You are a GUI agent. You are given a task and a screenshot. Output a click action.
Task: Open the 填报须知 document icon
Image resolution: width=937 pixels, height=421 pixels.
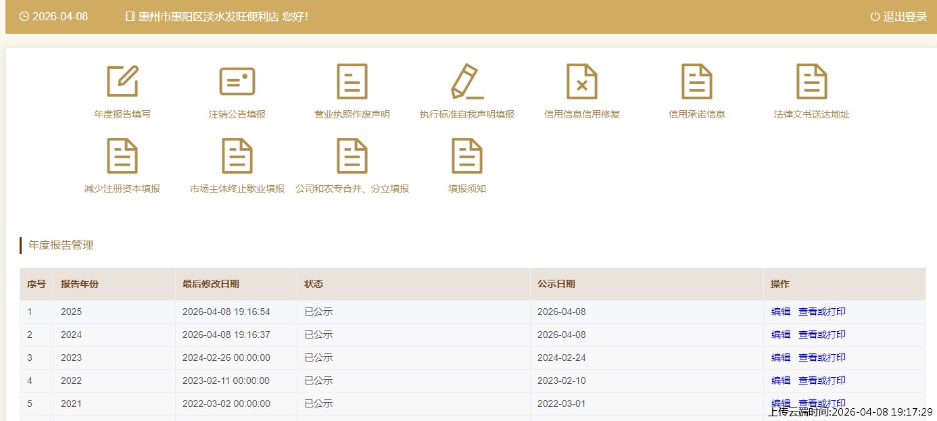(x=467, y=156)
